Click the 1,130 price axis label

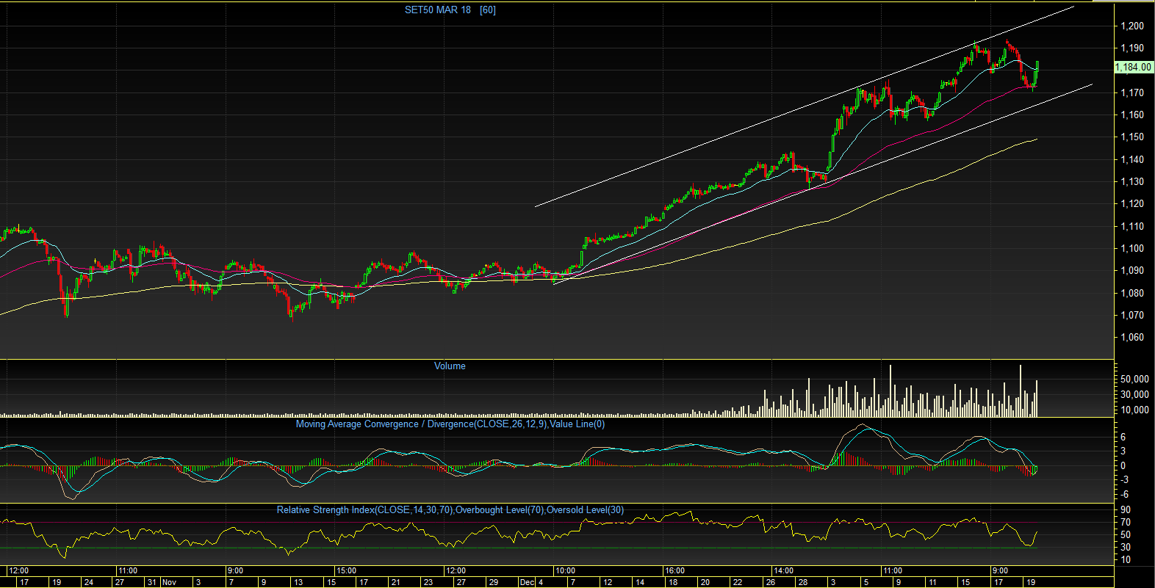(1132, 181)
